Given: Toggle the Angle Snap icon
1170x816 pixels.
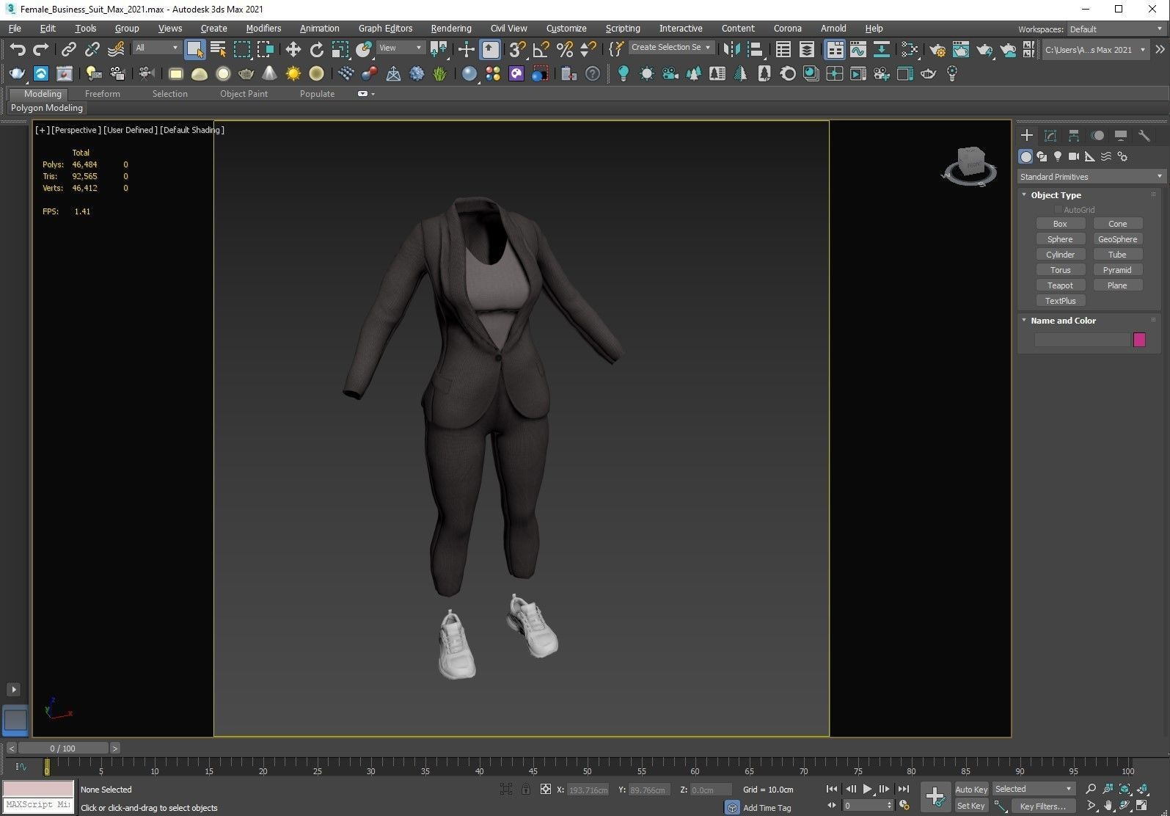Looking at the screenshot, I should (x=541, y=49).
